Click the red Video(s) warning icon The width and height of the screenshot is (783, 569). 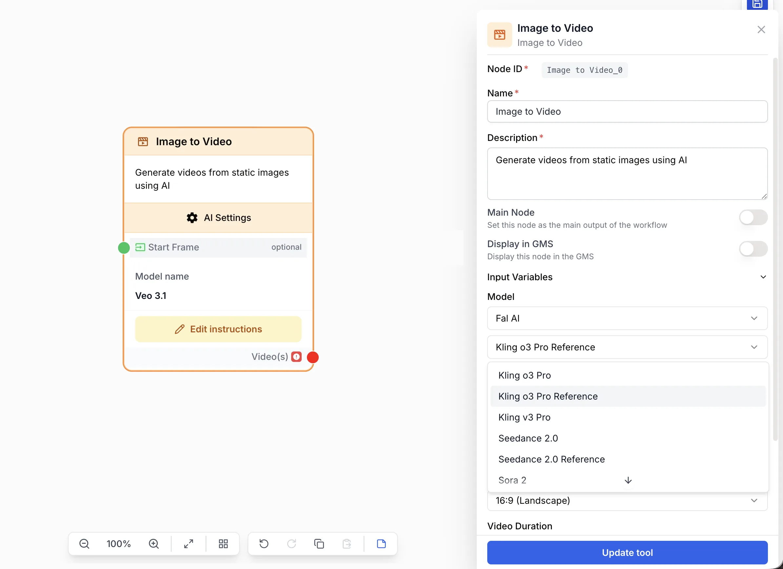[x=296, y=357]
